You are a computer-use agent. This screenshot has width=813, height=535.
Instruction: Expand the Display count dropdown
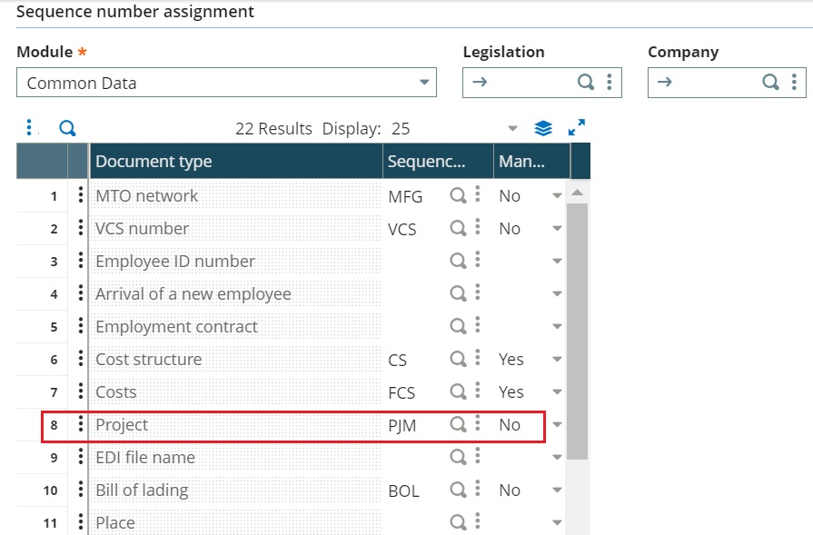(x=511, y=128)
